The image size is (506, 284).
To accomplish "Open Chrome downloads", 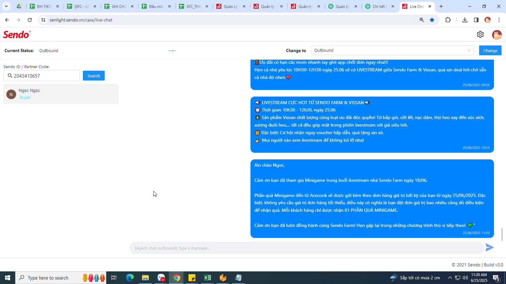I will 465,20.
